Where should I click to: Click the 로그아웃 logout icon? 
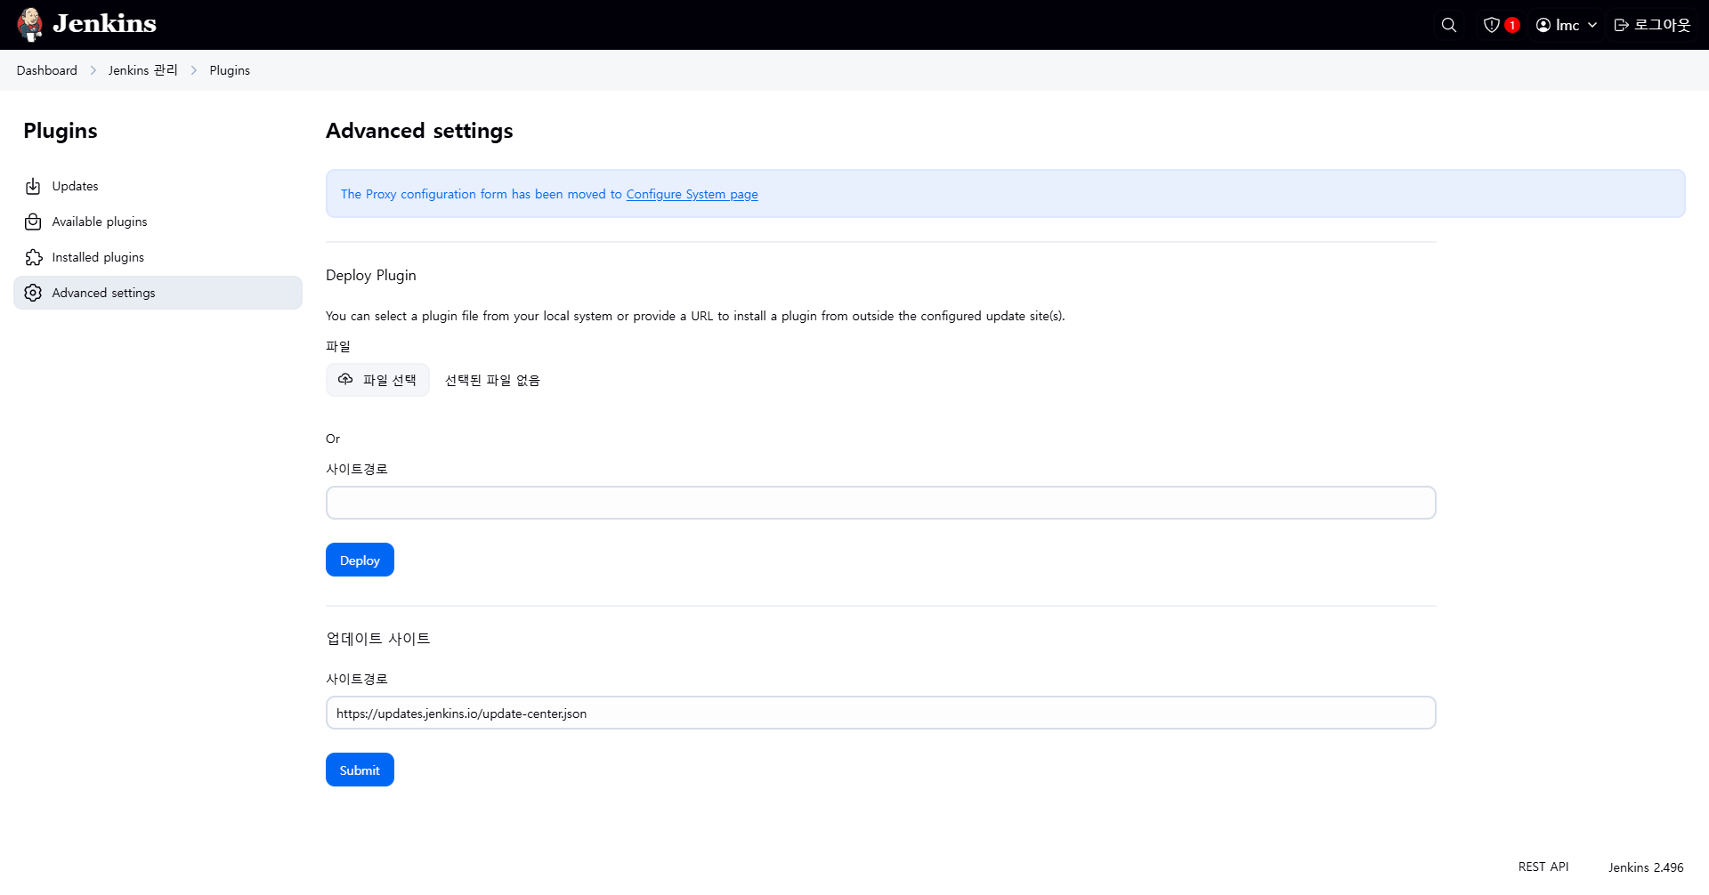tap(1622, 25)
